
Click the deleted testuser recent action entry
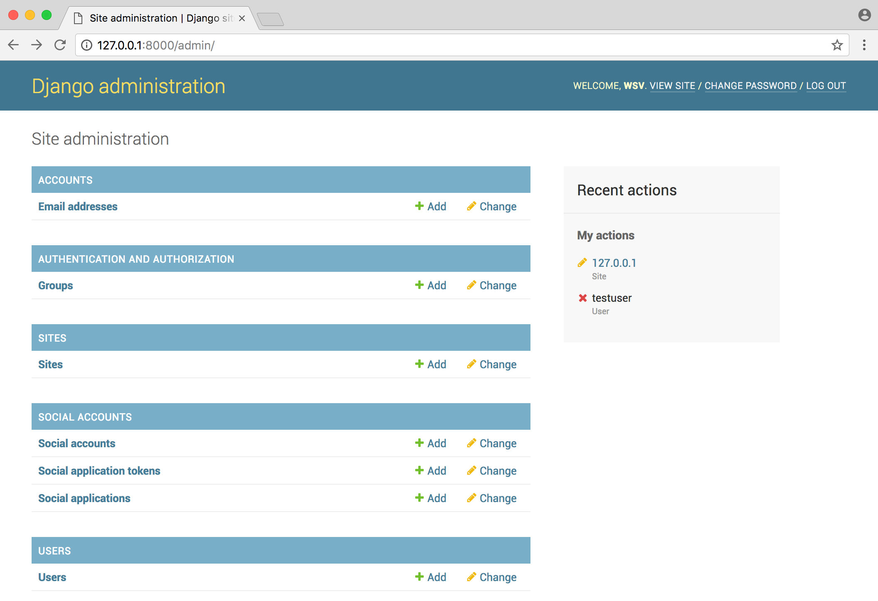[612, 298]
